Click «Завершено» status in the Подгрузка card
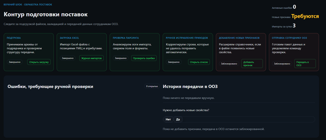The height and width of the screenshot is (140, 326). point(15,62)
